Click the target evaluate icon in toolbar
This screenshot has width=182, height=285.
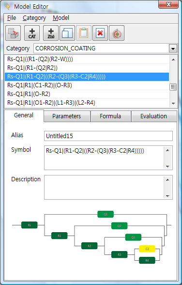pos(117,33)
